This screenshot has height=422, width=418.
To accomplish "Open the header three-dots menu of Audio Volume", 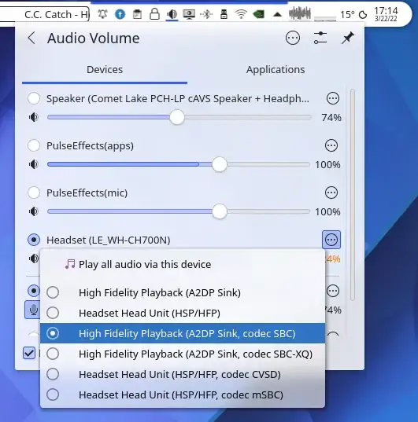I will (293, 38).
